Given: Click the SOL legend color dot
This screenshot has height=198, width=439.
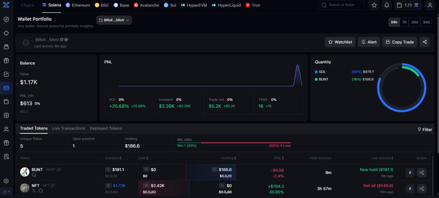Looking at the screenshot, I should coord(316,72).
